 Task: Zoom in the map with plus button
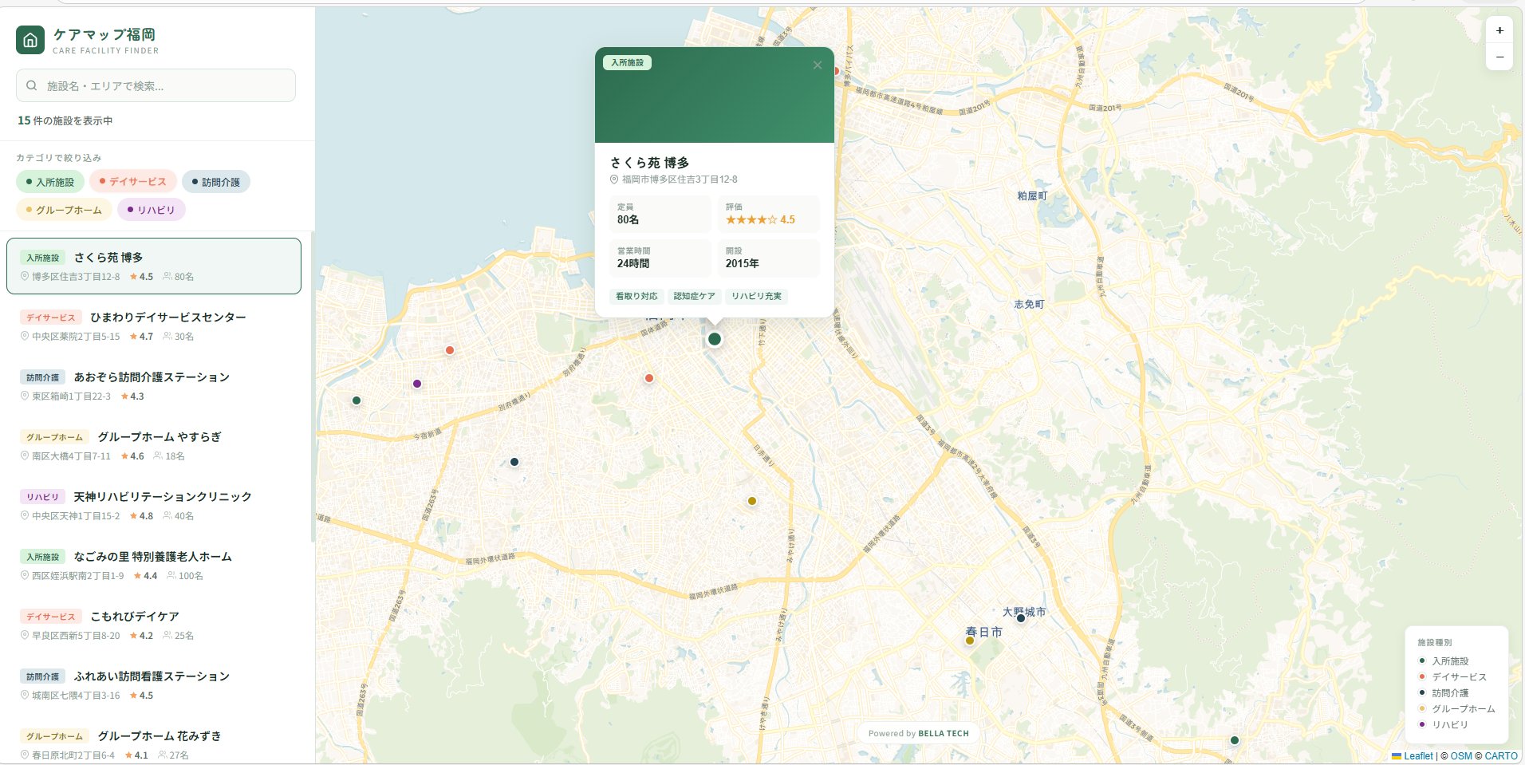[x=1499, y=30]
